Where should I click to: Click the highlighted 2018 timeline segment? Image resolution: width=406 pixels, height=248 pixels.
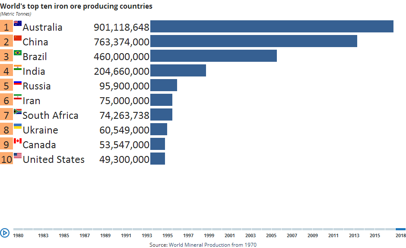[400, 229]
